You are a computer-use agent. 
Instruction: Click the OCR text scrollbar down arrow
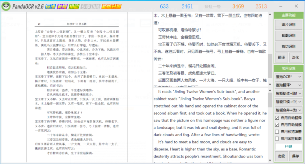coord(270,84)
